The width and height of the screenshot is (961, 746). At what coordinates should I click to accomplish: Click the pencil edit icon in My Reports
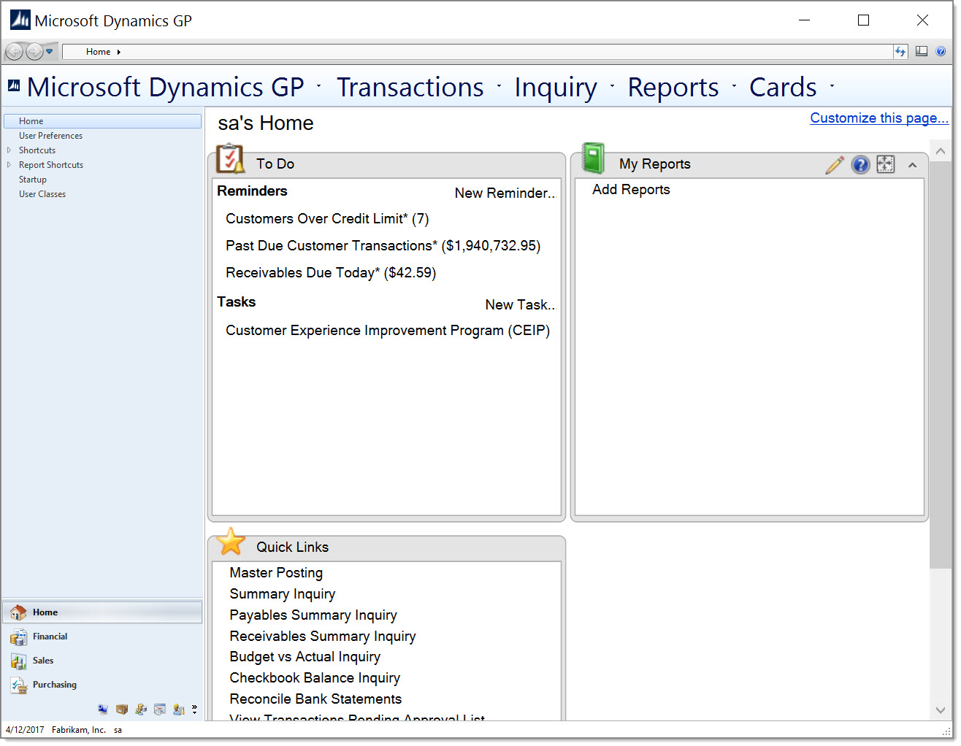coord(835,164)
